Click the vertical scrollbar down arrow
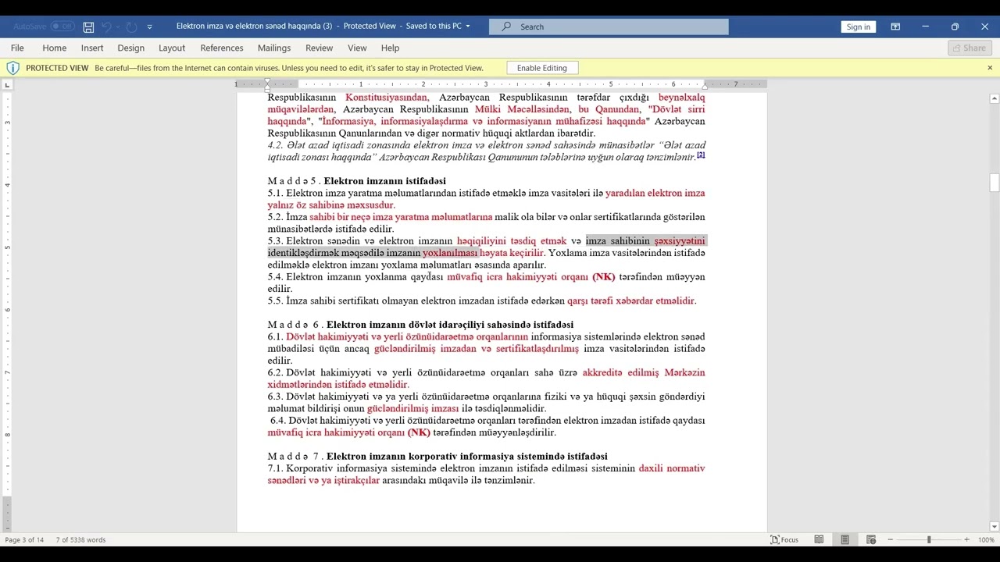The image size is (1000, 562). click(x=995, y=527)
